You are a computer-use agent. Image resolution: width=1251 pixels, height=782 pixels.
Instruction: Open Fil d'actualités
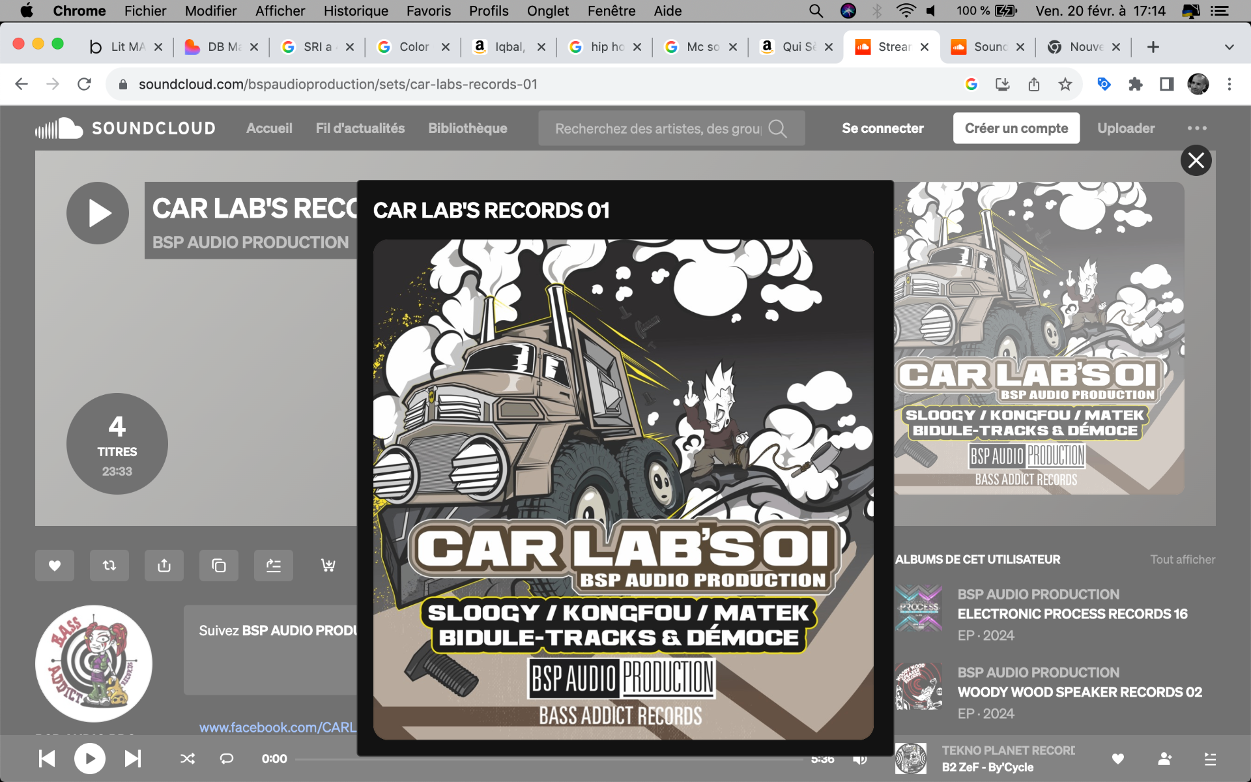(360, 128)
